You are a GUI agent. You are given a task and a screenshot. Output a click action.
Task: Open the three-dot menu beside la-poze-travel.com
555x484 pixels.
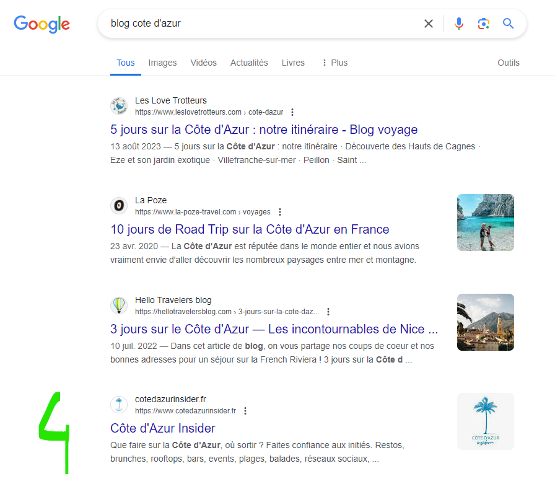tap(279, 212)
